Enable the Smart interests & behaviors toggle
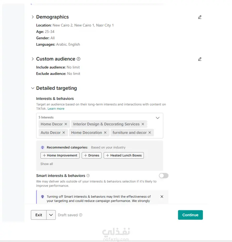232x242 pixels. [164, 176]
